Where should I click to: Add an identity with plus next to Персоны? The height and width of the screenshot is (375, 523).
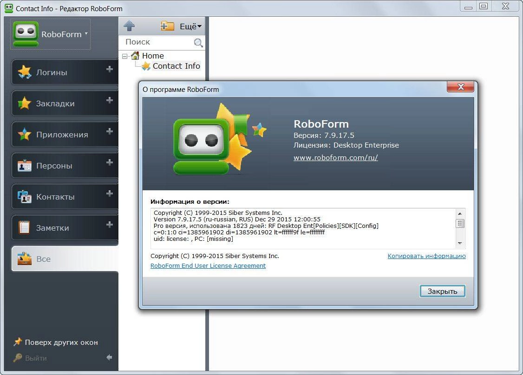[110, 162]
